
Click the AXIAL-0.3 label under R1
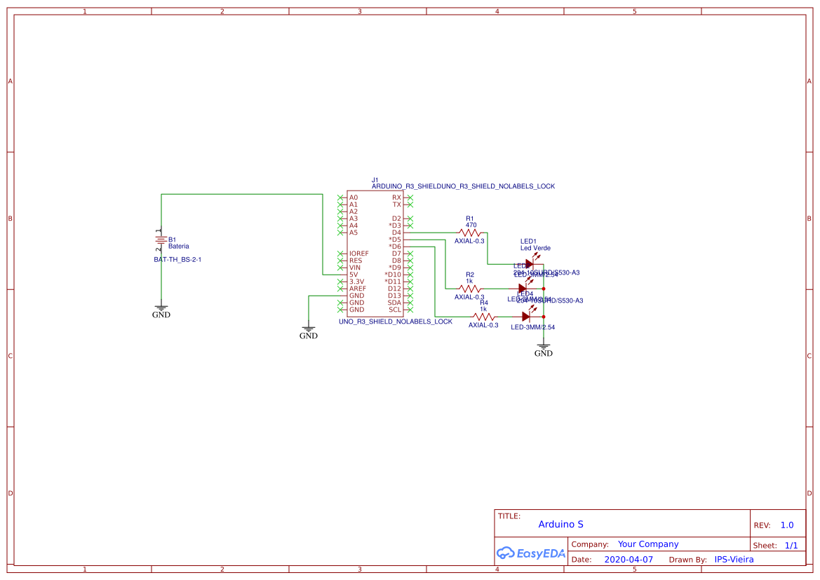(x=469, y=241)
